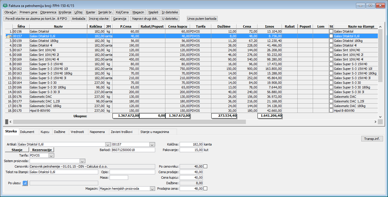This screenshot has height=197, width=388.
Task: Click the Masa input field
Action: (x=119, y=178)
